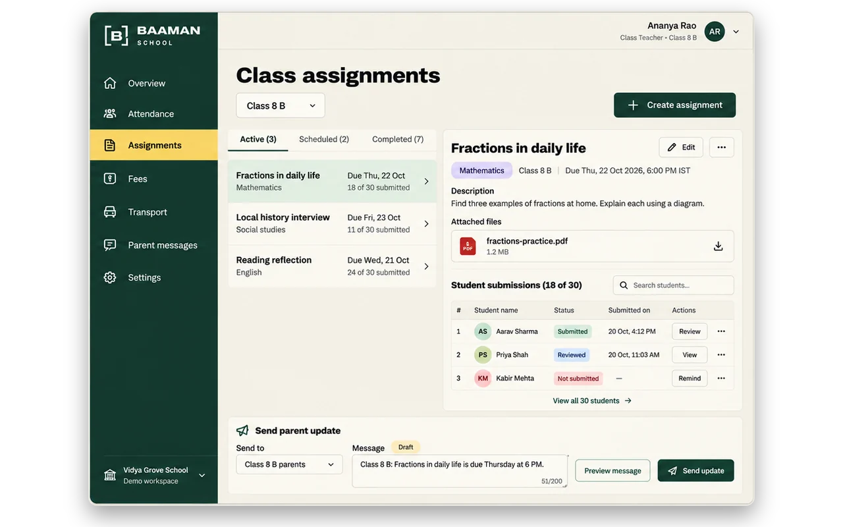Screen dimensions: 843x527
Task: Switch to the Scheduled (2) tab
Action: (x=324, y=139)
